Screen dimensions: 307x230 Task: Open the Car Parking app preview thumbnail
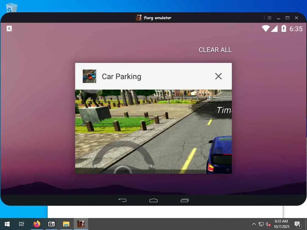pyautogui.click(x=153, y=132)
